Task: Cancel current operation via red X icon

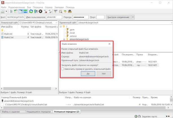Action: click(41, 12)
